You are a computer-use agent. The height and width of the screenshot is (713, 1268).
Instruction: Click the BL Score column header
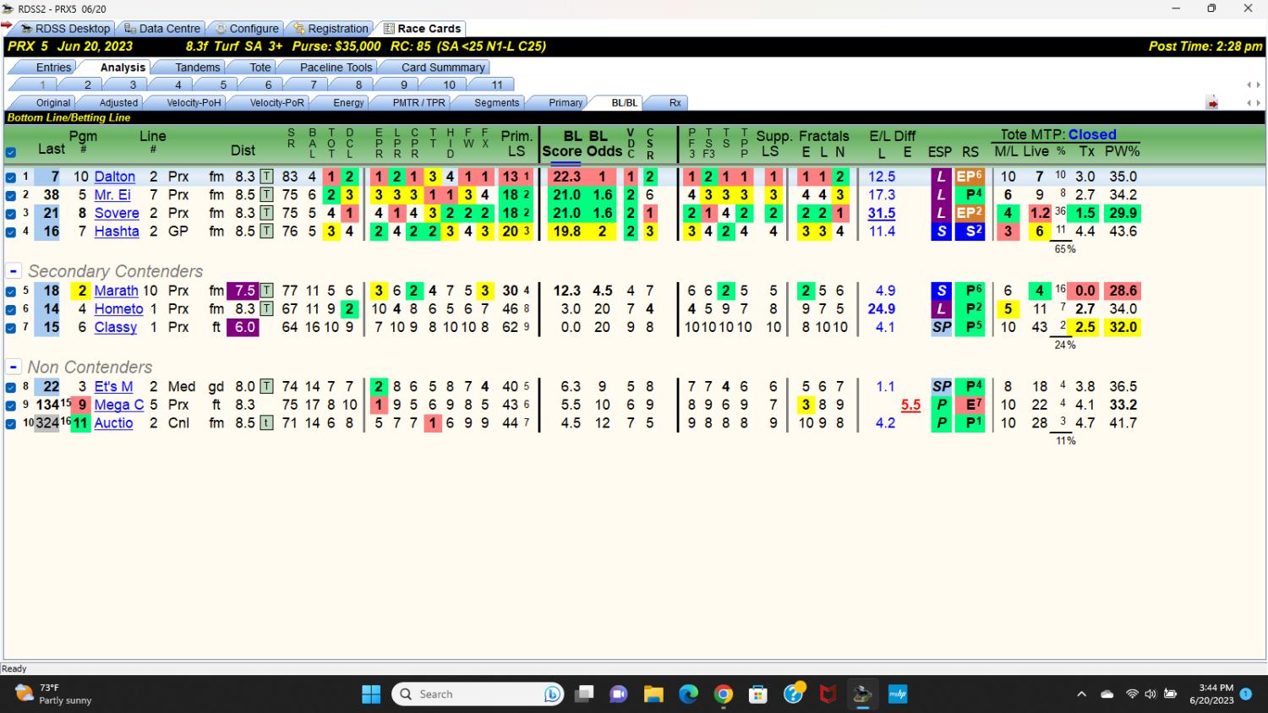click(561, 144)
